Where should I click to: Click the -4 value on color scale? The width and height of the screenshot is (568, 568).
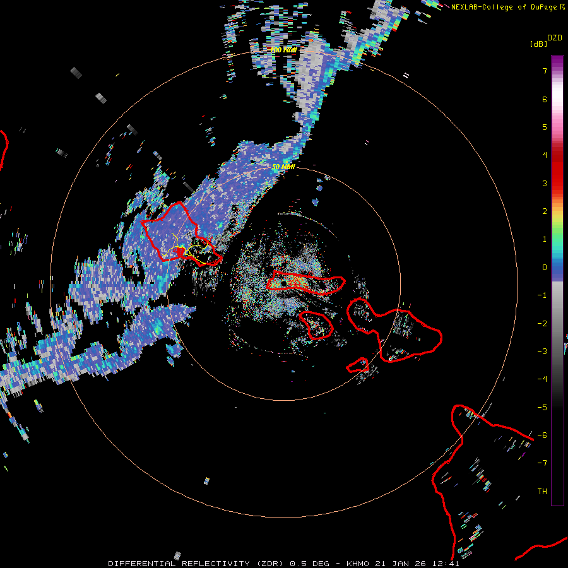coord(542,379)
